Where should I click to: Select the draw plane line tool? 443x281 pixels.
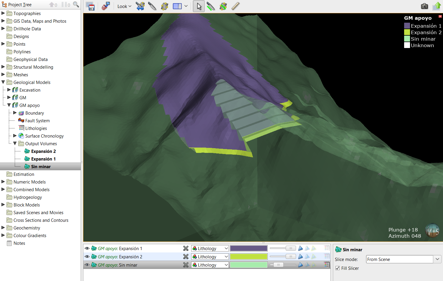[x=223, y=6]
